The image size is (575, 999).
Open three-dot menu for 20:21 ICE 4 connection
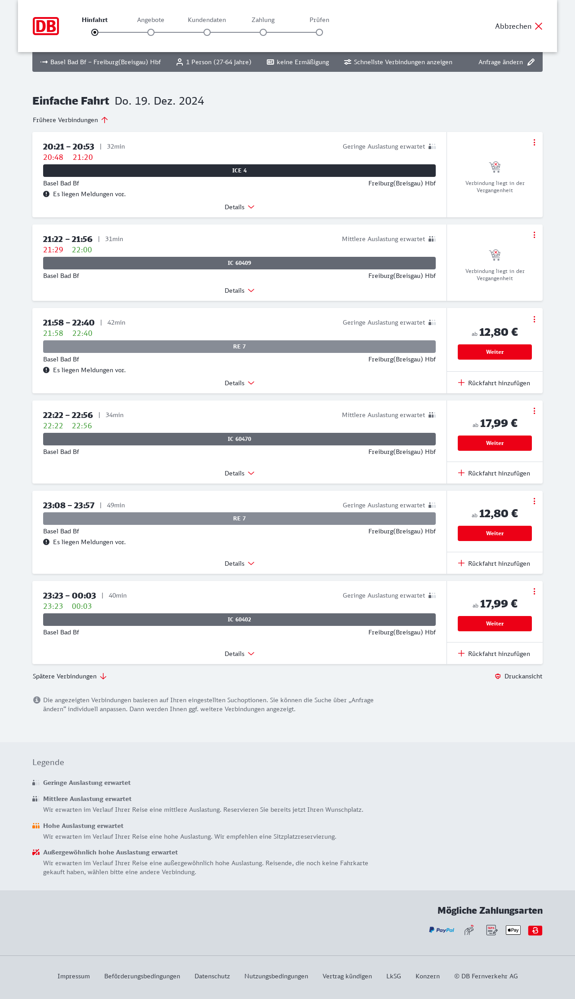(x=534, y=142)
